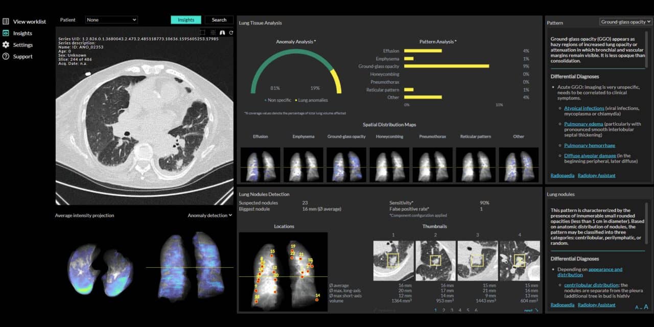
Task: Click the crosshair icon above CT viewer
Action: (x=213, y=33)
